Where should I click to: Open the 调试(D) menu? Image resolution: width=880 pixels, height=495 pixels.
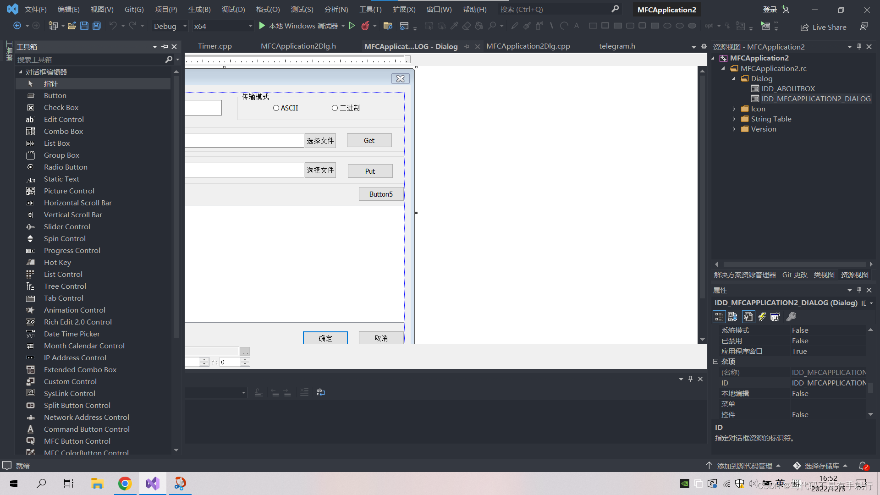[x=233, y=9]
